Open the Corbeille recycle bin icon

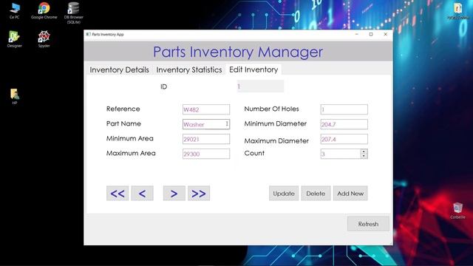point(457,211)
